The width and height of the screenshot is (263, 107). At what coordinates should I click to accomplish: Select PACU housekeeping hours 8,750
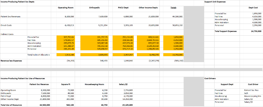pos(105,96)
